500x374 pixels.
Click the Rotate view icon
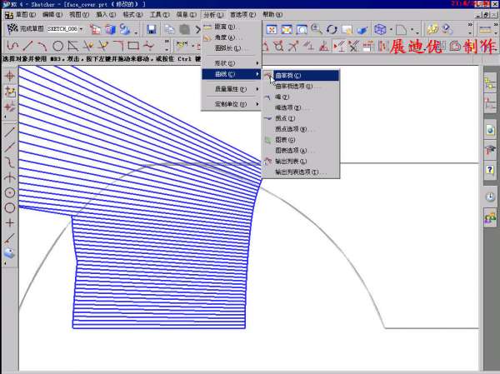(332, 29)
